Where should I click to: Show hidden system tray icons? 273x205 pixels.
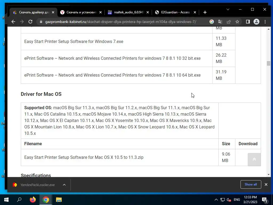tap(216, 200)
